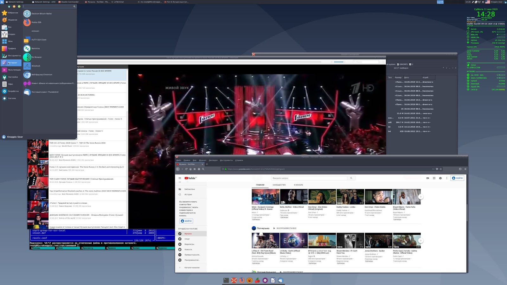Open Firefox ESR from the Internet menu
This screenshot has height=285, width=507.
(49, 22)
